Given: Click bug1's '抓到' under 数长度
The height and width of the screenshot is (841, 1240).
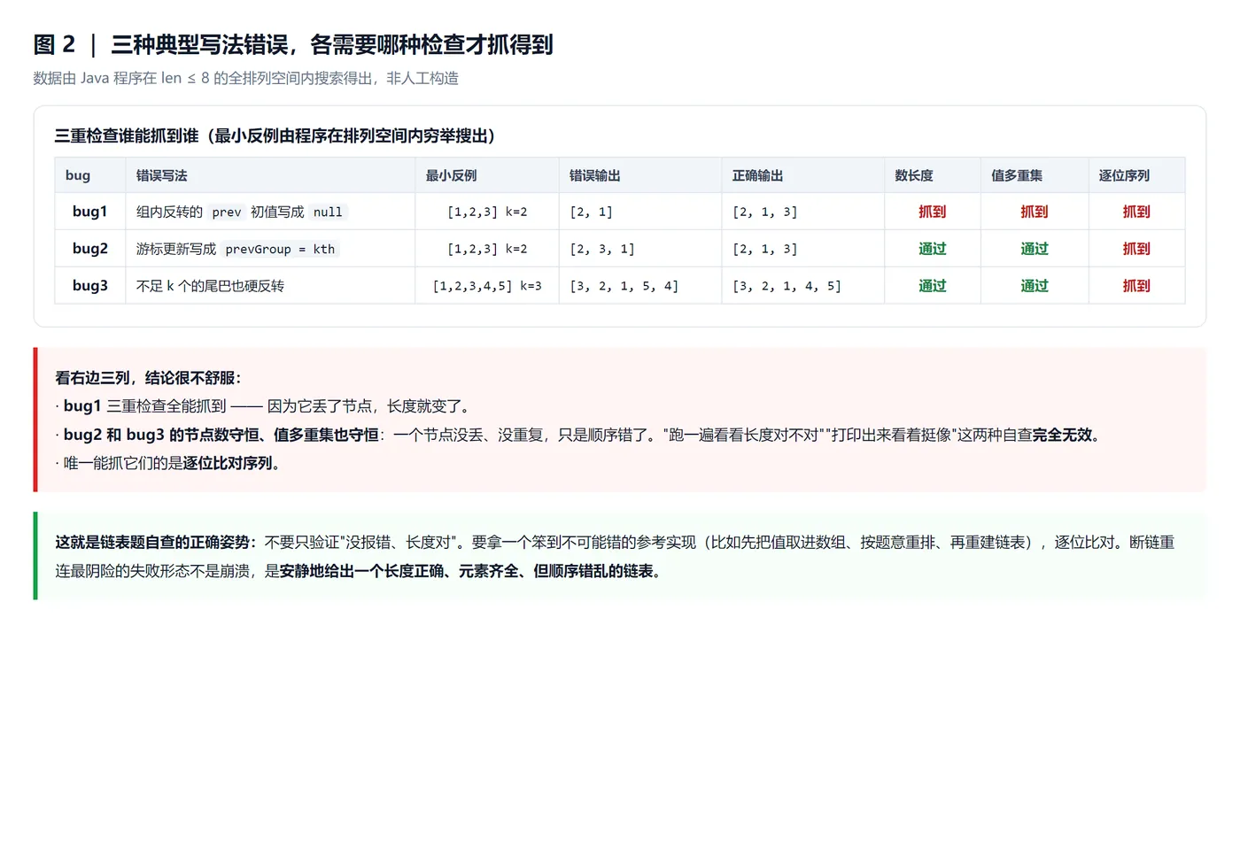Looking at the screenshot, I should 933,212.
